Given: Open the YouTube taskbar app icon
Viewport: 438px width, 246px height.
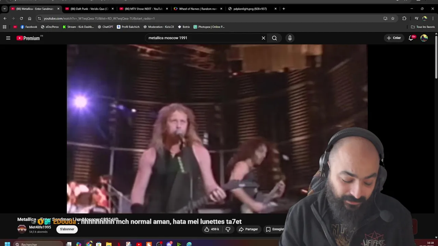Looking at the screenshot, I should 139,244.
